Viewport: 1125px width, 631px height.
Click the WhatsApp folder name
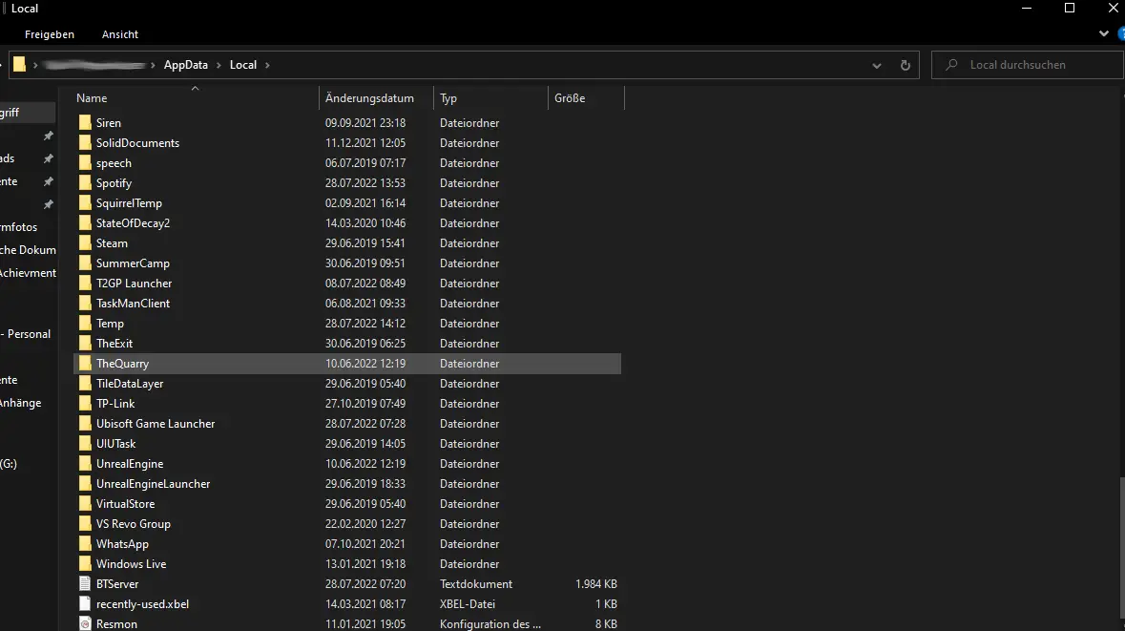tap(123, 544)
